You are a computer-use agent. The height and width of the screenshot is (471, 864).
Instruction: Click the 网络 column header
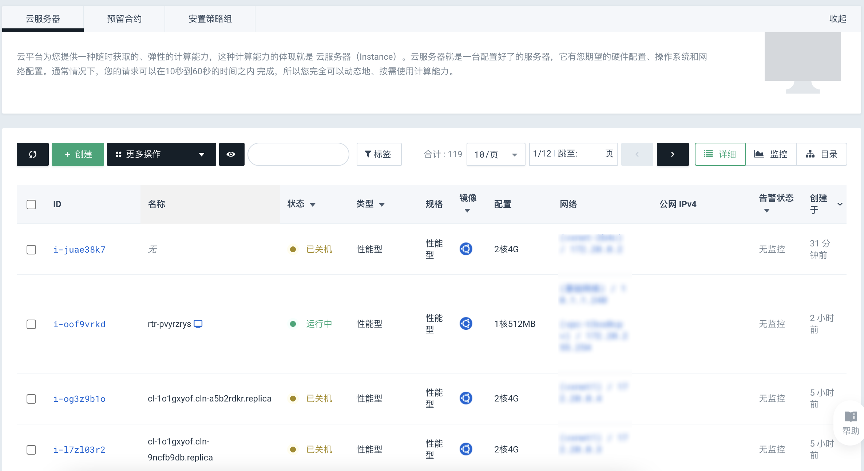click(568, 204)
